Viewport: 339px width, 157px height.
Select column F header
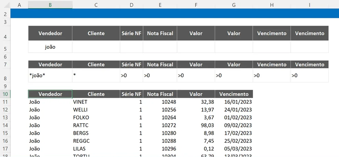click(196, 5)
